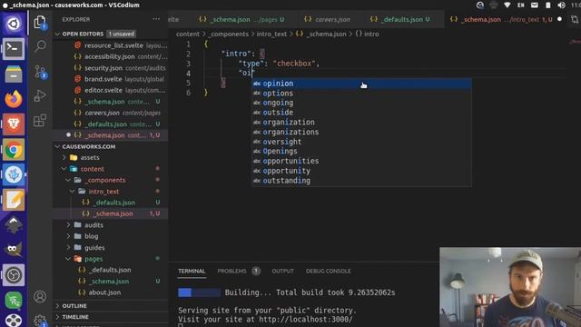Open the compare changes icon in the editor toolbar
The image size is (581, 327).
575,19
